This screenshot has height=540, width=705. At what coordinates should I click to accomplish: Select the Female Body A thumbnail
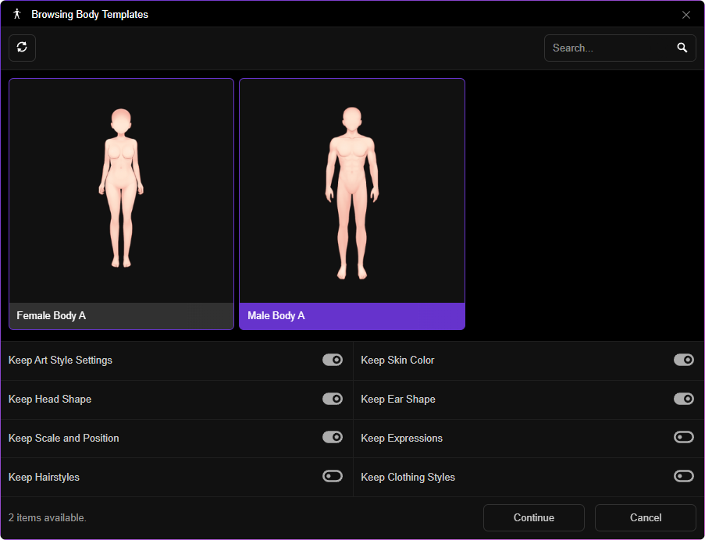[x=121, y=190]
